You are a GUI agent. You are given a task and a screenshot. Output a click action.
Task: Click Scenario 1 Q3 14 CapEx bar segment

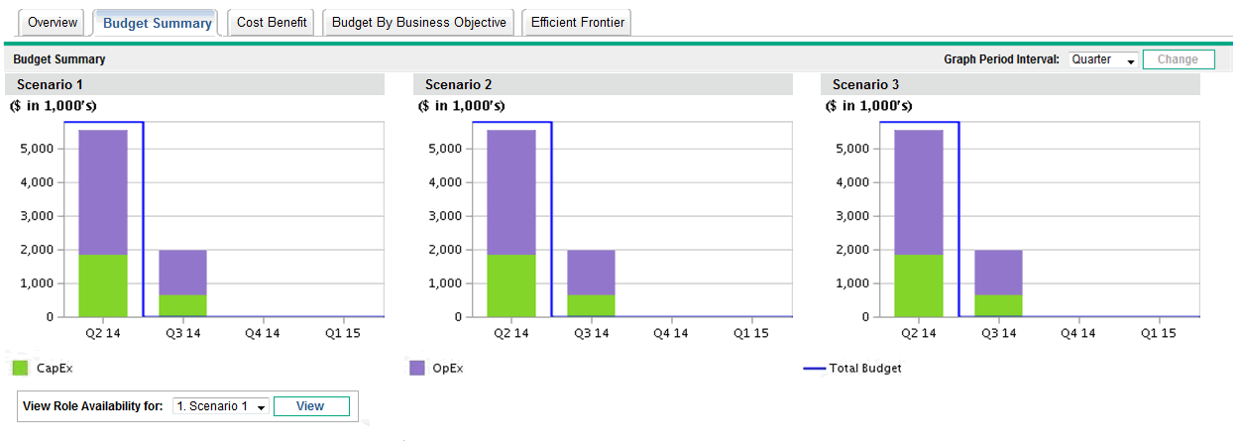(x=182, y=305)
